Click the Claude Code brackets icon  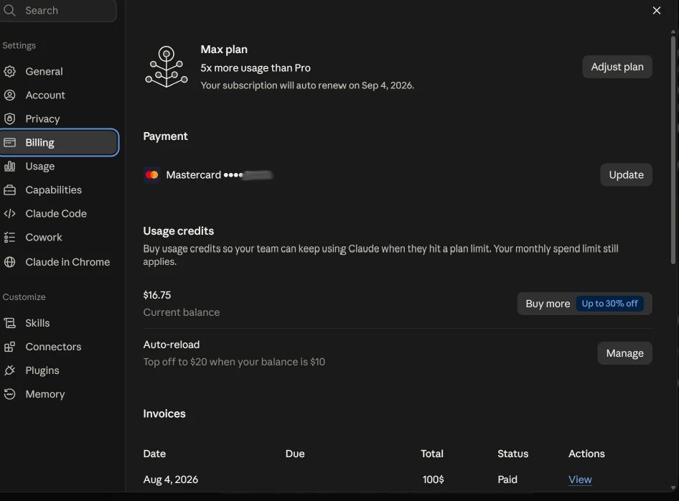9,213
